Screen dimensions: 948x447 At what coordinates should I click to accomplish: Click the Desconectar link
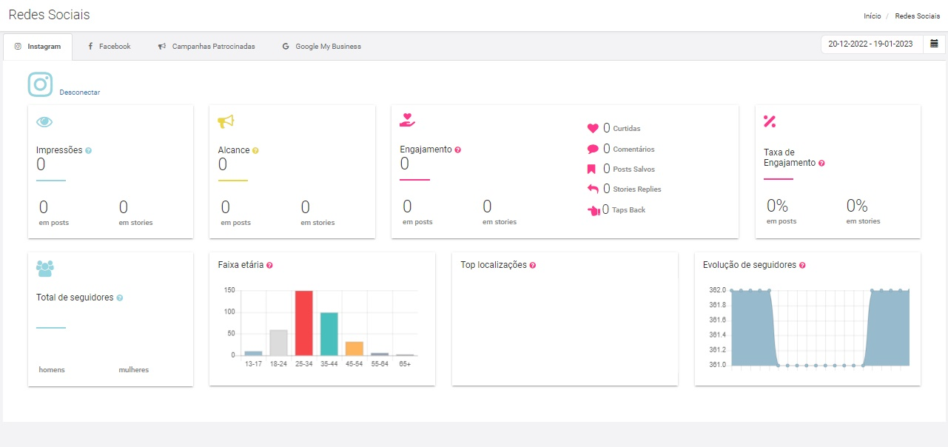click(x=79, y=93)
